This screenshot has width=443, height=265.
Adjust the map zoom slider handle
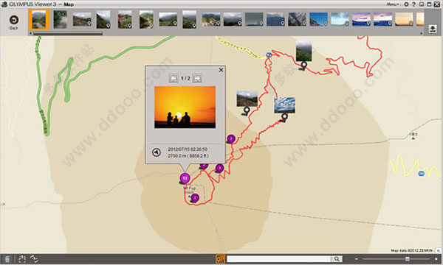coord(407,259)
